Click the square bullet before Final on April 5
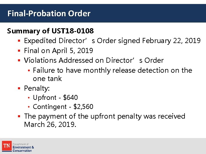The image size is (206, 154). [19, 51]
